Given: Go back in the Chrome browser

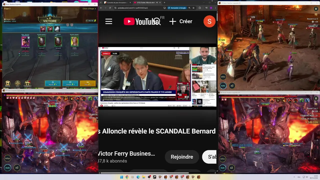Looking at the screenshot, I should tap(101, 8).
